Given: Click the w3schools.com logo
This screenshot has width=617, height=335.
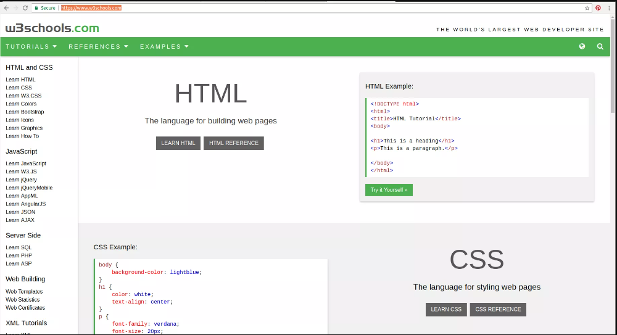Looking at the screenshot, I should [x=52, y=28].
